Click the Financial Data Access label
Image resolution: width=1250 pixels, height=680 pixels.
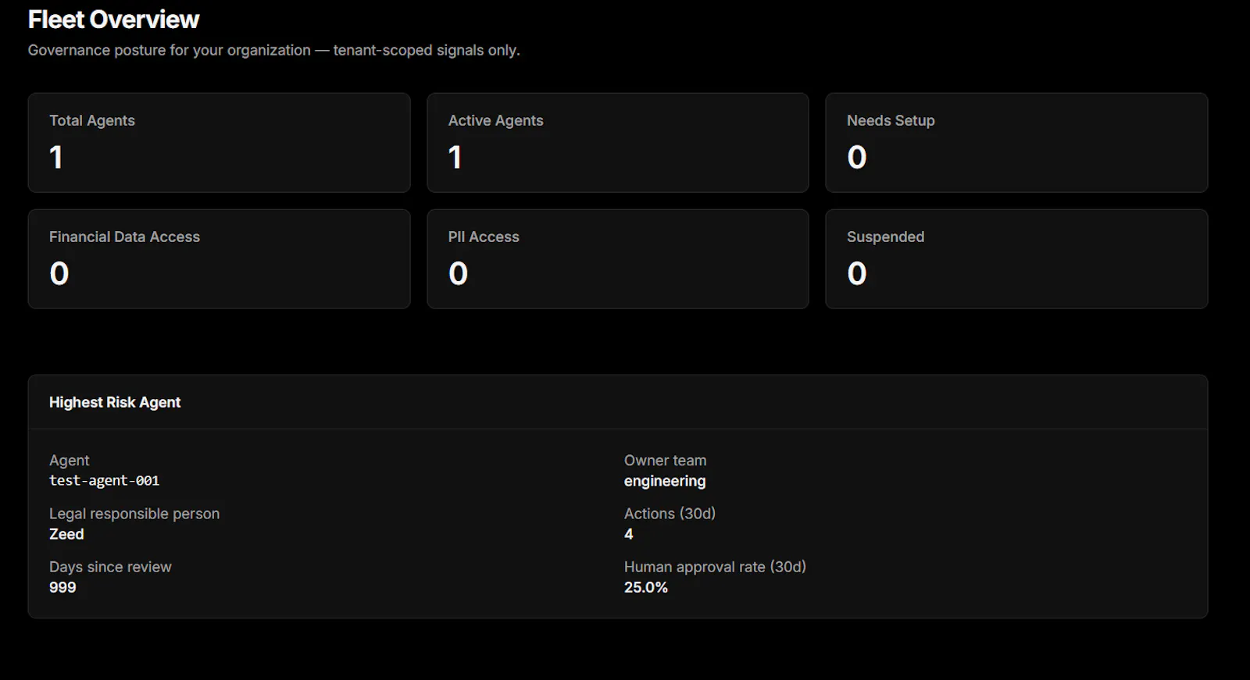click(x=125, y=237)
